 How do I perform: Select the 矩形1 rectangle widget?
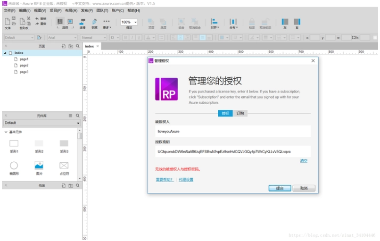(14, 146)
